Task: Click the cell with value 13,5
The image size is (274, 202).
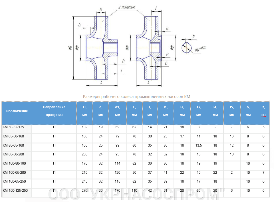Action: [x=198, y=145]
